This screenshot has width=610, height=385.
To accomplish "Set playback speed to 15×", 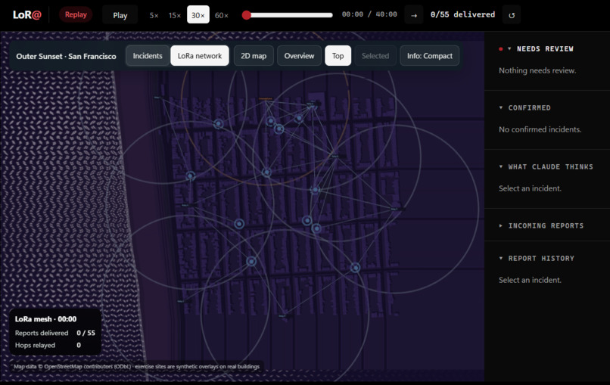I will [x=175, y=15].
